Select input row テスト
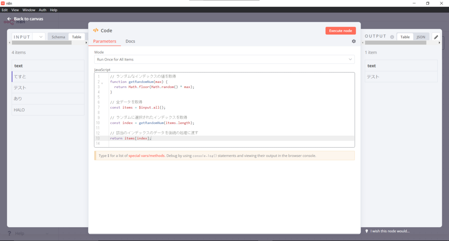The height and width of the screenshot is (241, 449). click(48, 88)
